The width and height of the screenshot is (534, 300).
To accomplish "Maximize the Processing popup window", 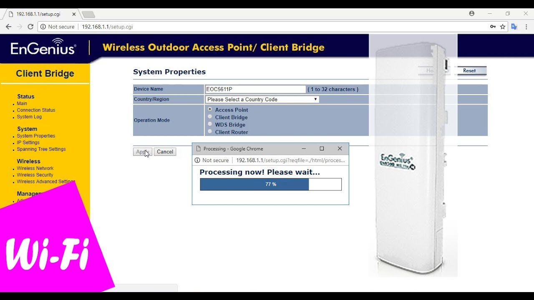I will (322, 149).
